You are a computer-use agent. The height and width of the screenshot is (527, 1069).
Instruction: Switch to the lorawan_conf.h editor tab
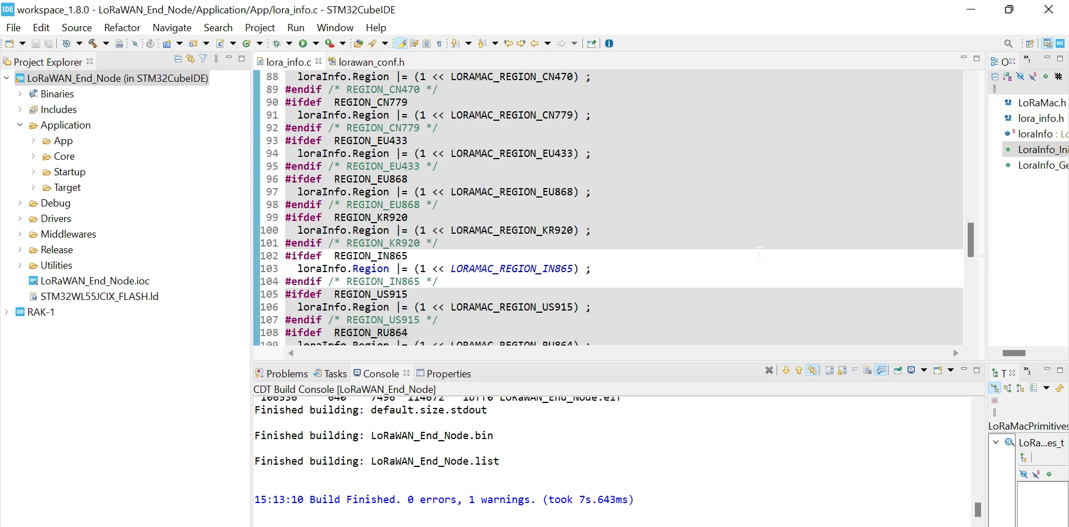click(366, 62)
